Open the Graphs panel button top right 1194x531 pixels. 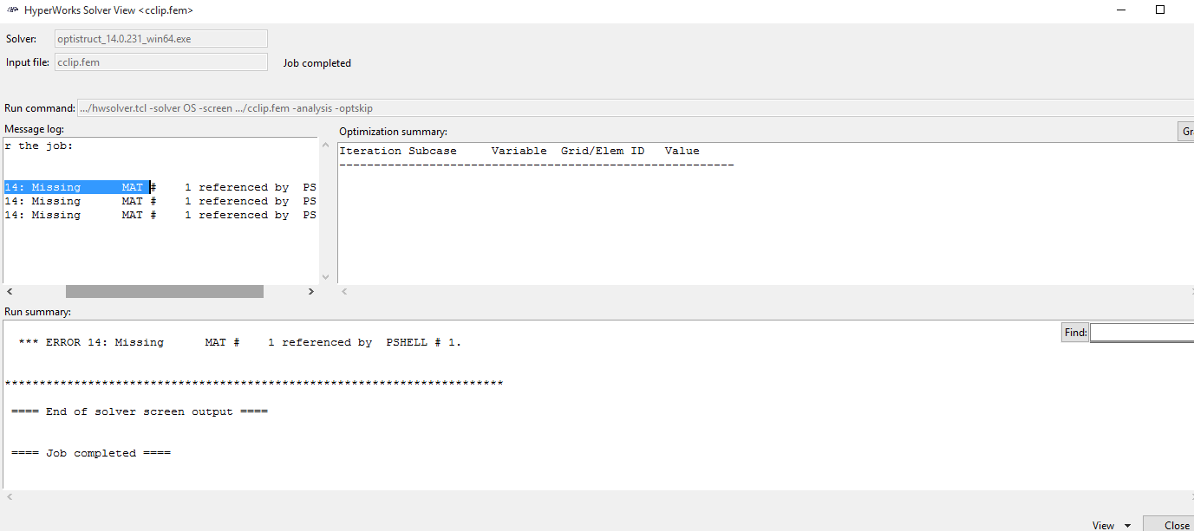coord(1187,131)
